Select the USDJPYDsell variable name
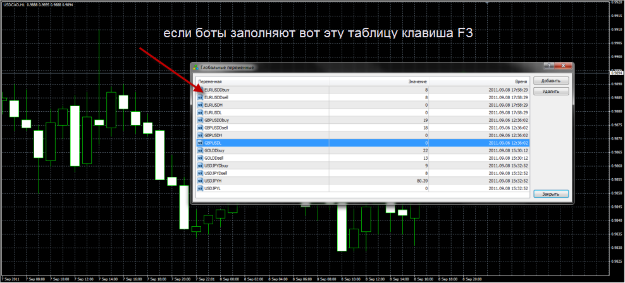The image size is (625, 283). tap(216, 173)
